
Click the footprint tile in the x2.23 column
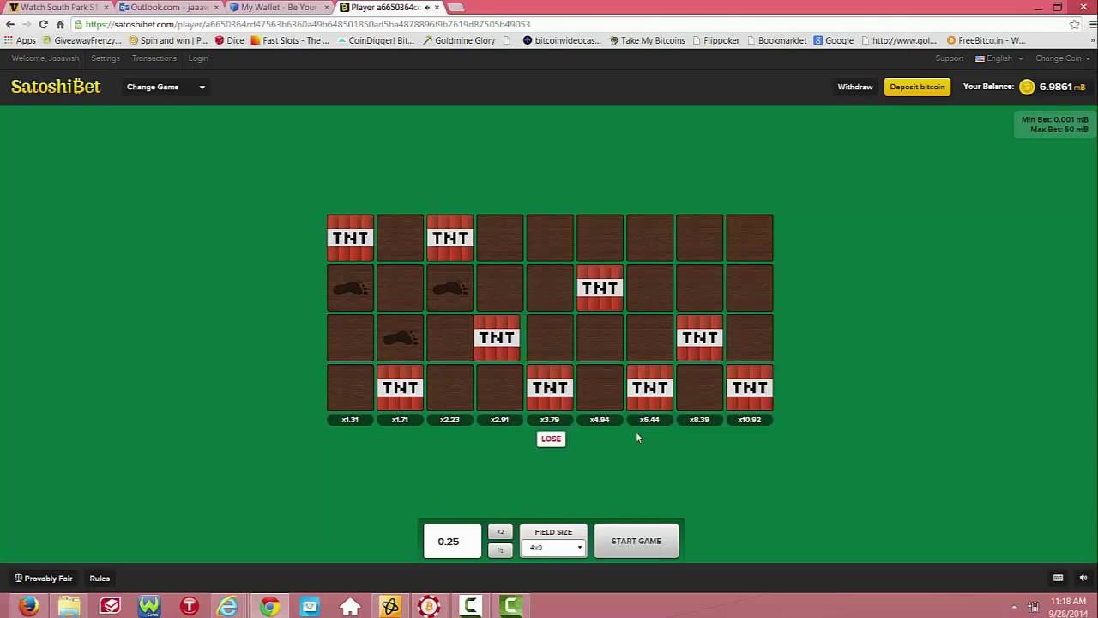[x=450, y=288]
